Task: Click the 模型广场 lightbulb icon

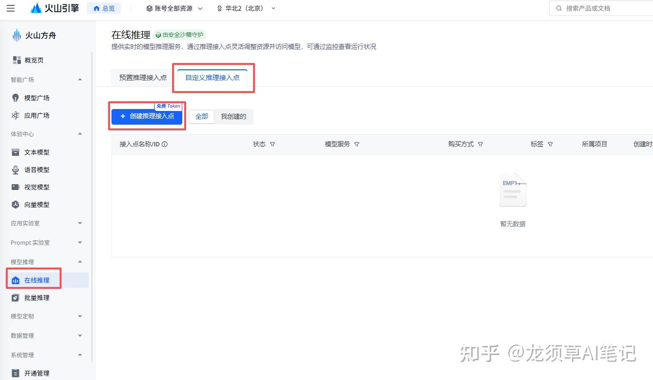Action: click(16, 98)
